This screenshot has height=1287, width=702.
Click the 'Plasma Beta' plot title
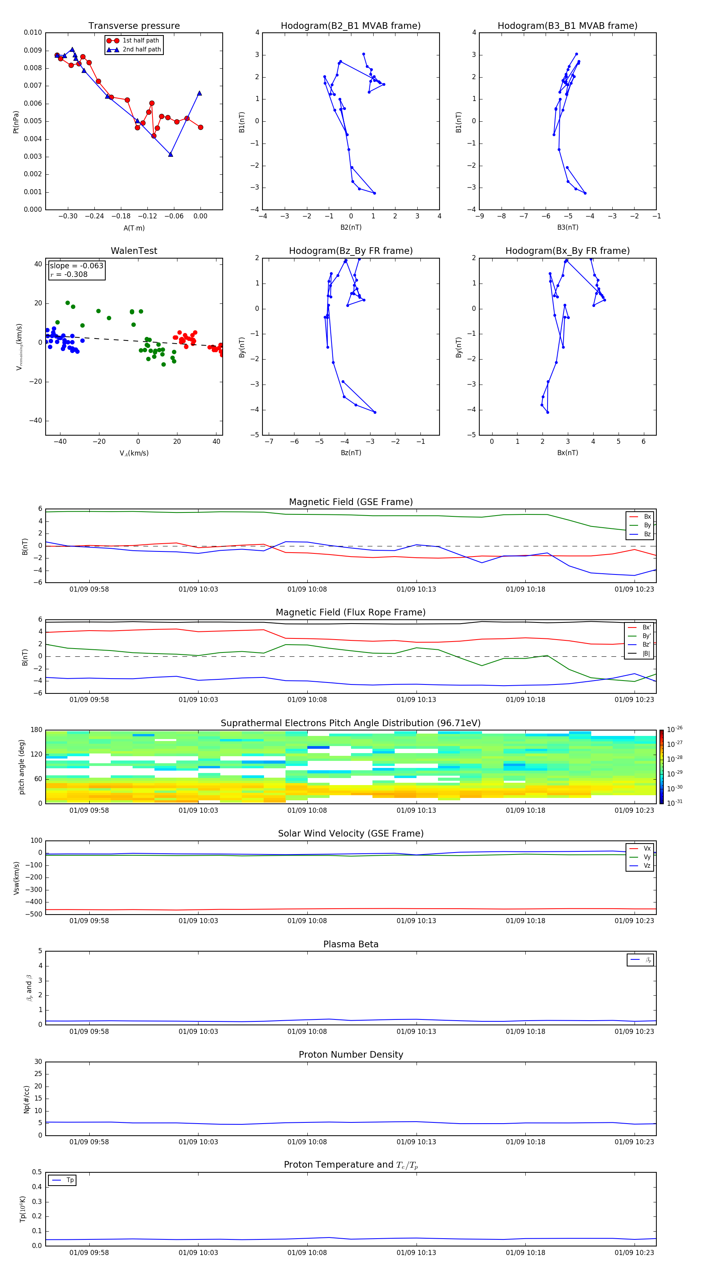[x=351, y=944]
